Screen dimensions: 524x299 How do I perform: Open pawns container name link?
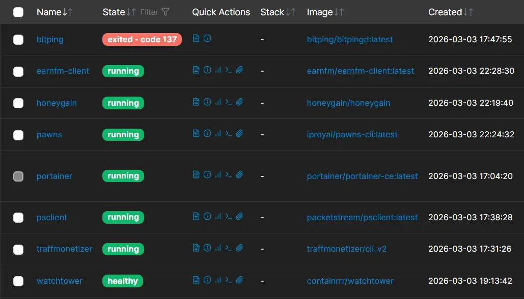coord(49,135)
